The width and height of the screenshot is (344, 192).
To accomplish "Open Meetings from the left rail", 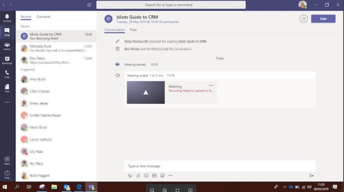I will coord(7,60).
